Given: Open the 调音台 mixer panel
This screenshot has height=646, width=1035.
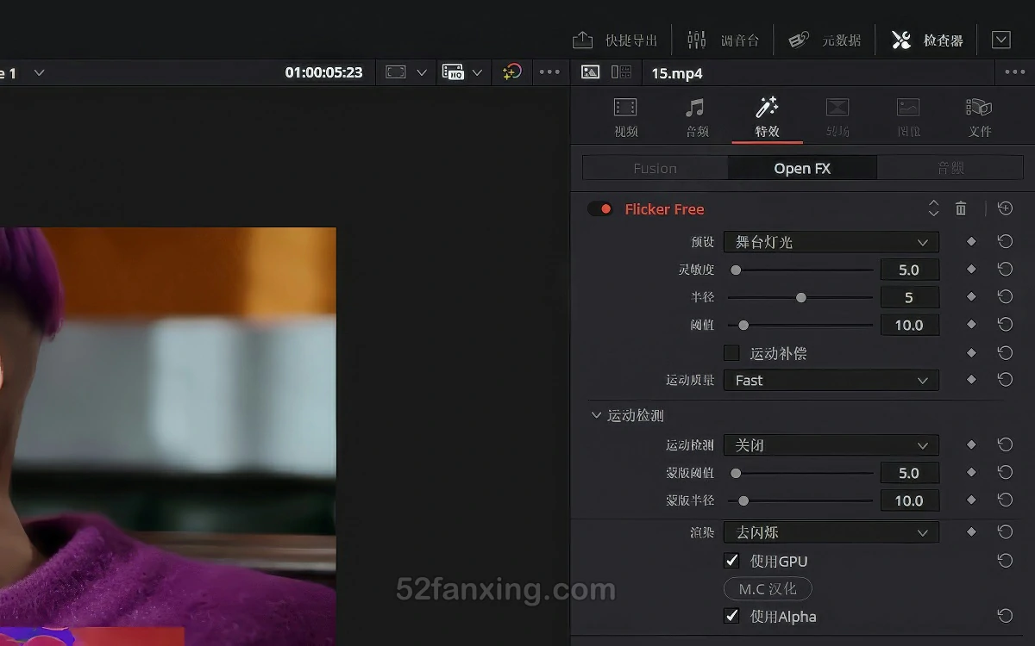Looking at the screenshot, I should tap(724, 40).
